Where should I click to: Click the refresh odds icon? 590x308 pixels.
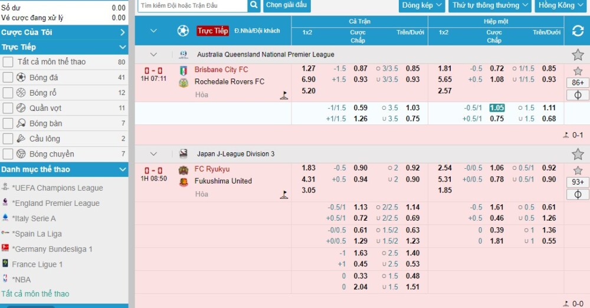click(577, 31)
